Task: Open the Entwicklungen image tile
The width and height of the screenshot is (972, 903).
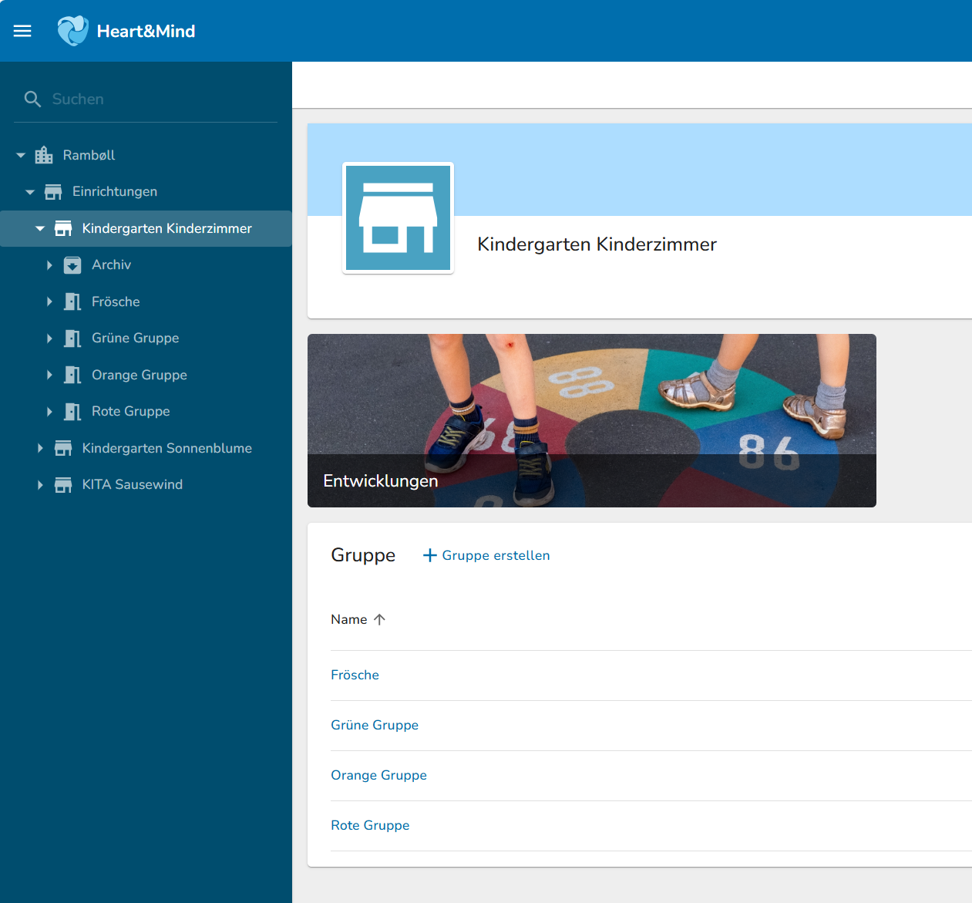Action: (x=591, y=420)
